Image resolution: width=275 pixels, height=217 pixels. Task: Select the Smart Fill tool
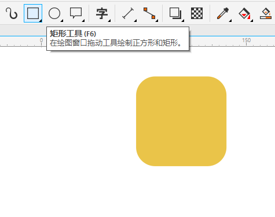pyautogui.click(x=266, y=13)
